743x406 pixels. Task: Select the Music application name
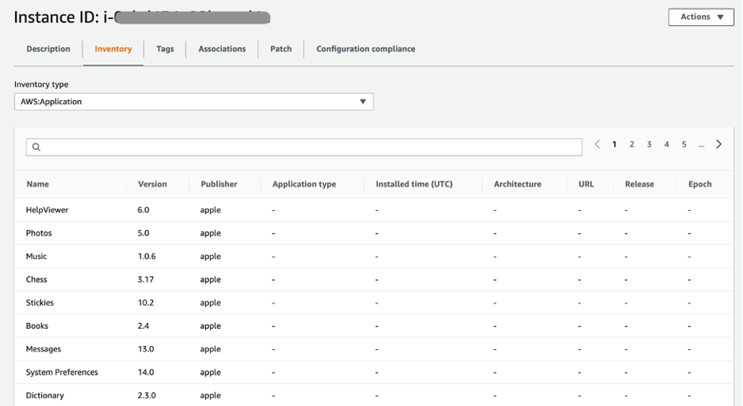[37, 257]
